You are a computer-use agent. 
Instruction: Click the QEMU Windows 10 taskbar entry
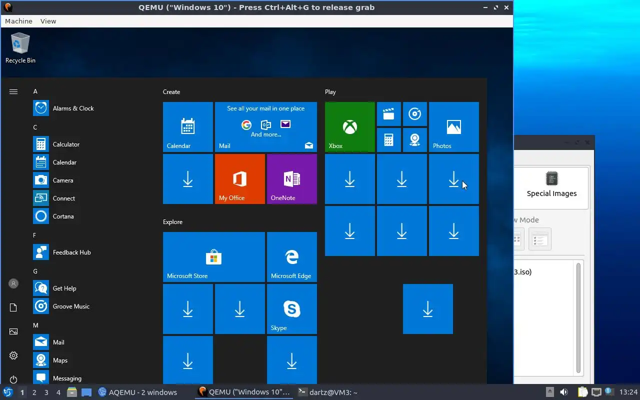click(244, 392)
